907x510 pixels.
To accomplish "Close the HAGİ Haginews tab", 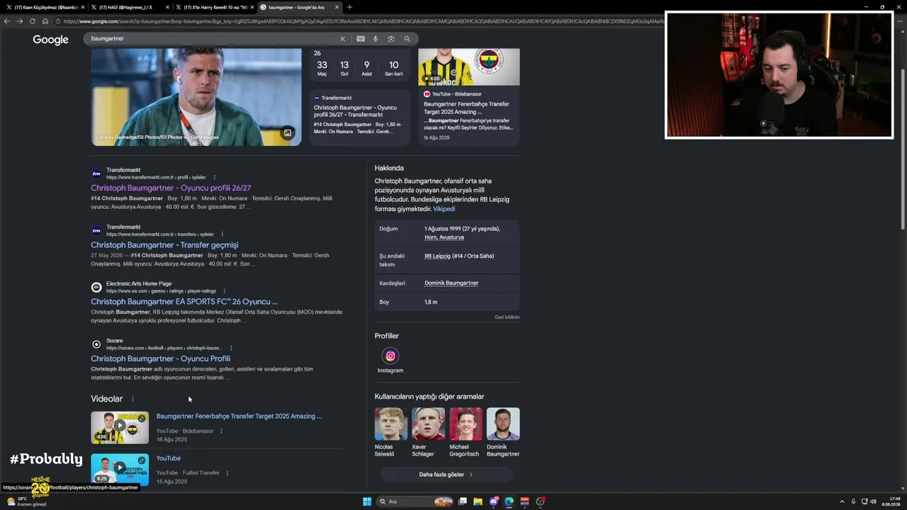I will click(168, 7).
